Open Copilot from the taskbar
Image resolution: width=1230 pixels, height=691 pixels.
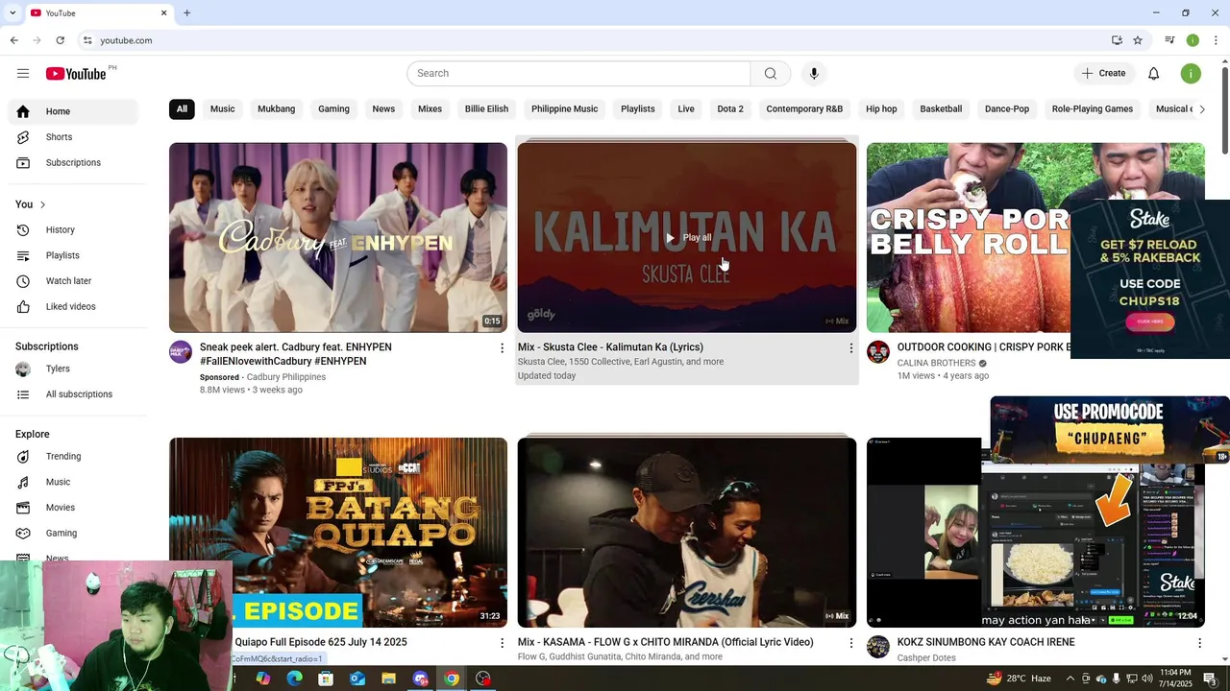262,679
